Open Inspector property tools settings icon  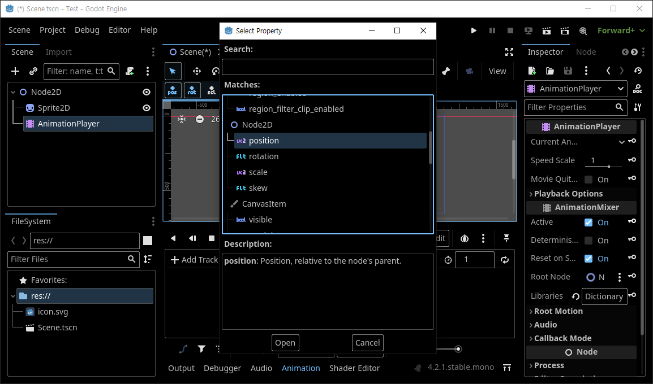tap(638, 107)
